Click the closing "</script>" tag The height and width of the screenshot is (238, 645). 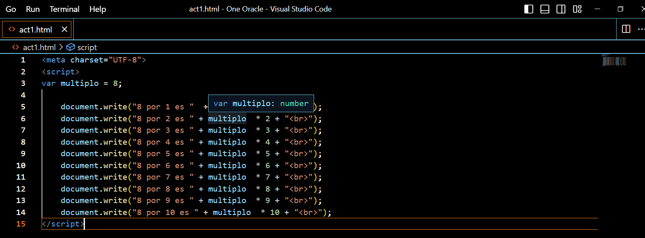(63, 224)
